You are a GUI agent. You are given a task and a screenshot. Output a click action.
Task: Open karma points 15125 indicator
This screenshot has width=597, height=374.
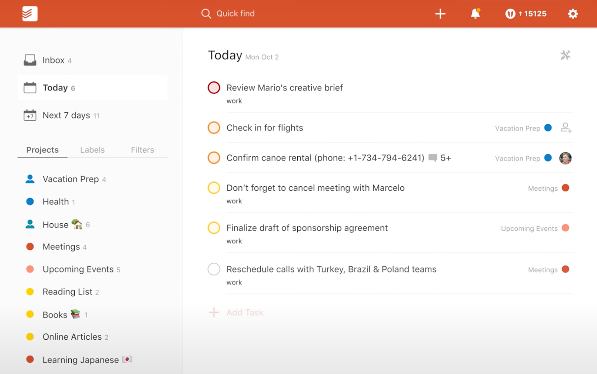[x=526, y=14]
